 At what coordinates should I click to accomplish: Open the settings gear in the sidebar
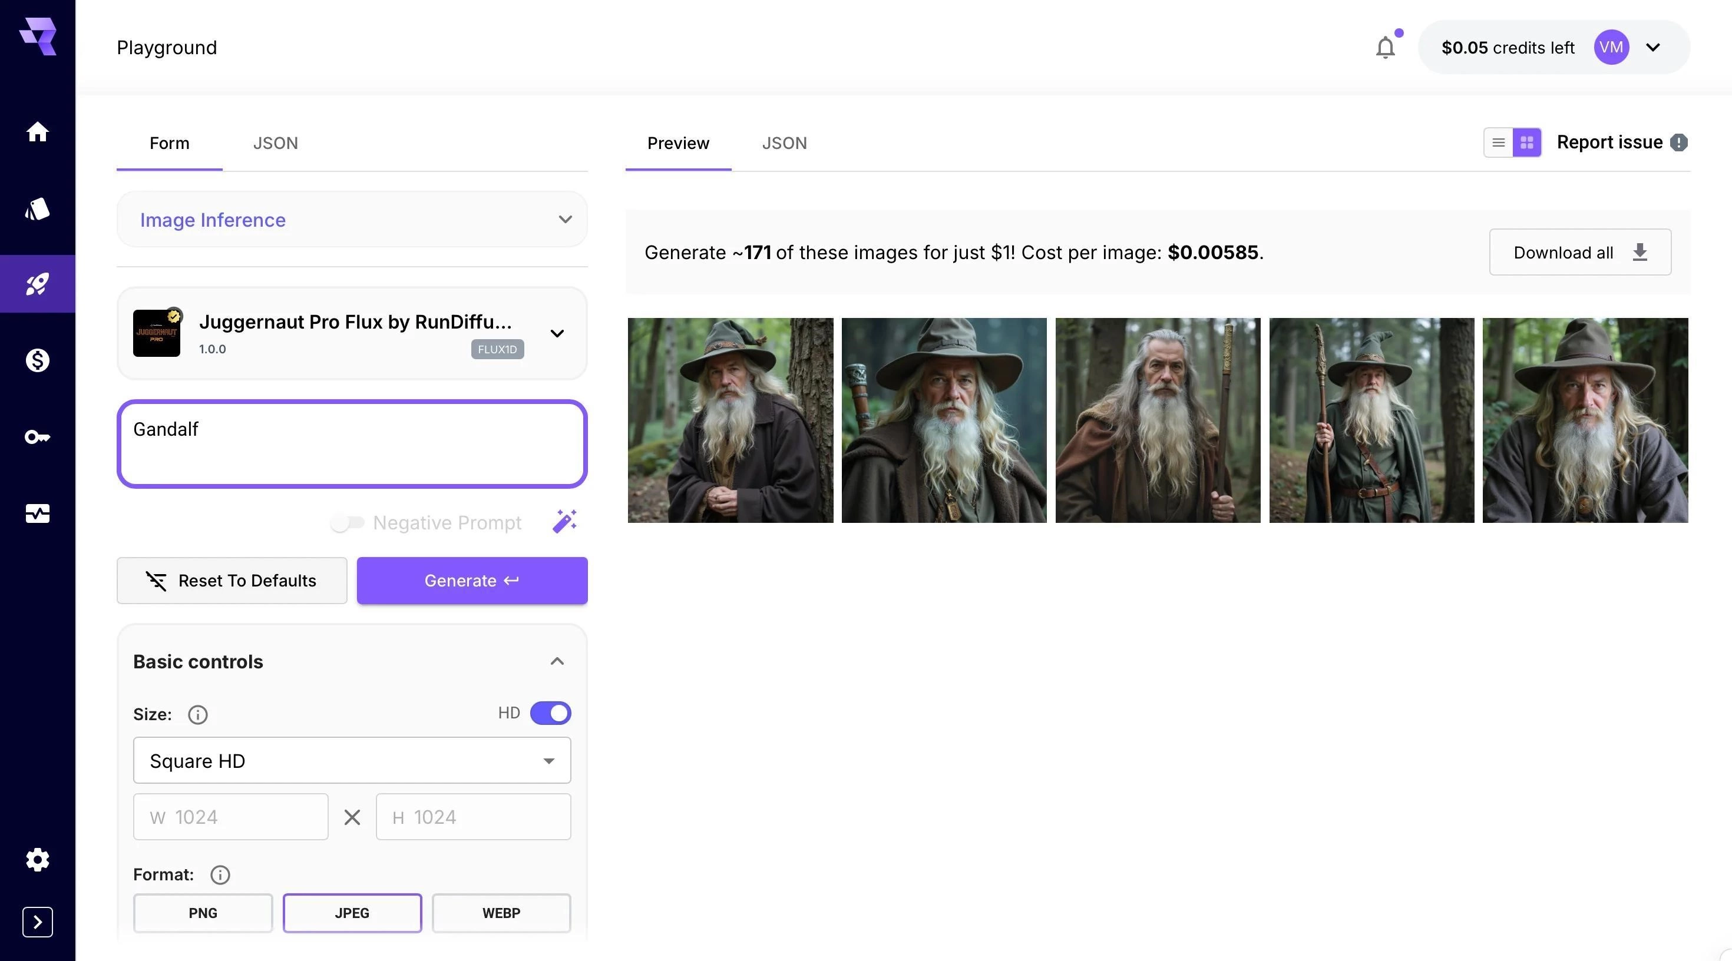38,860
